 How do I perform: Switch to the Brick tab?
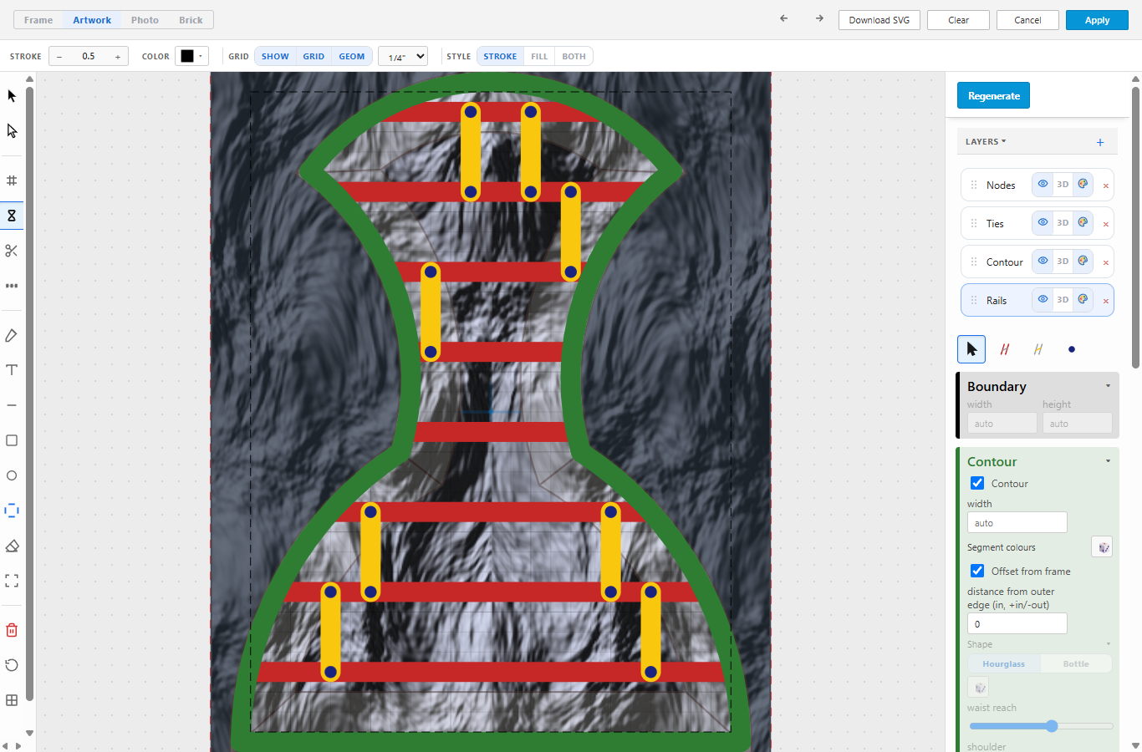191,20
